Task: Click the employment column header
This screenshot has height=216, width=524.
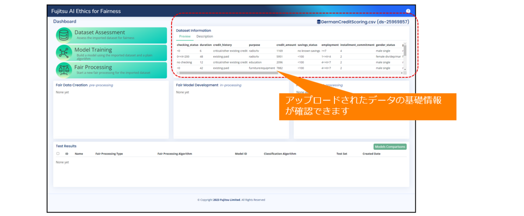Action: pos(330,45)
